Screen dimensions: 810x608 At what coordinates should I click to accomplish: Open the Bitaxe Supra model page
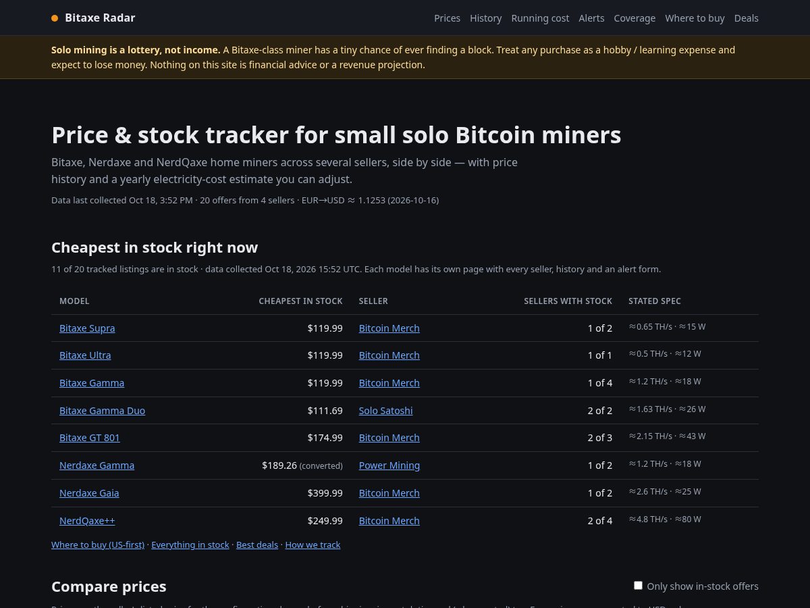tap(87, 328)
